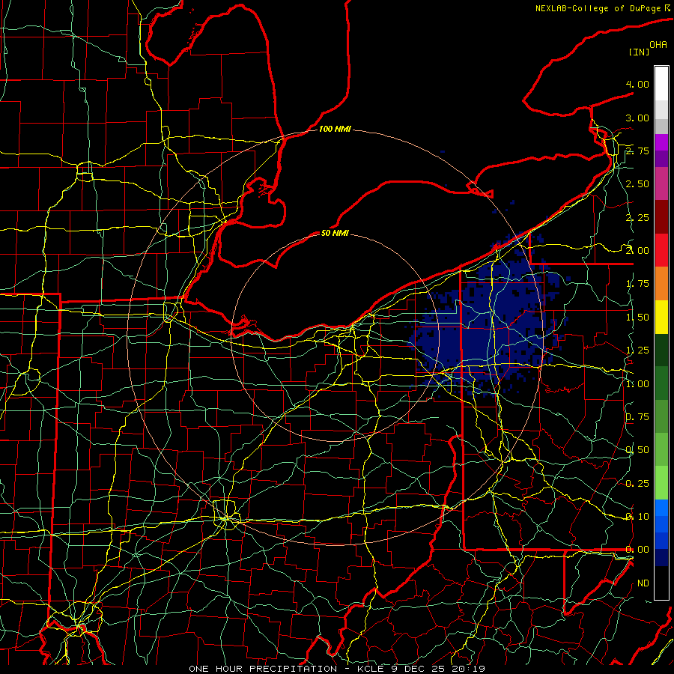This screenshot has width=674, height=674.
Task: Select the yellow legend color swatch
Action: (x=661, y=317)
